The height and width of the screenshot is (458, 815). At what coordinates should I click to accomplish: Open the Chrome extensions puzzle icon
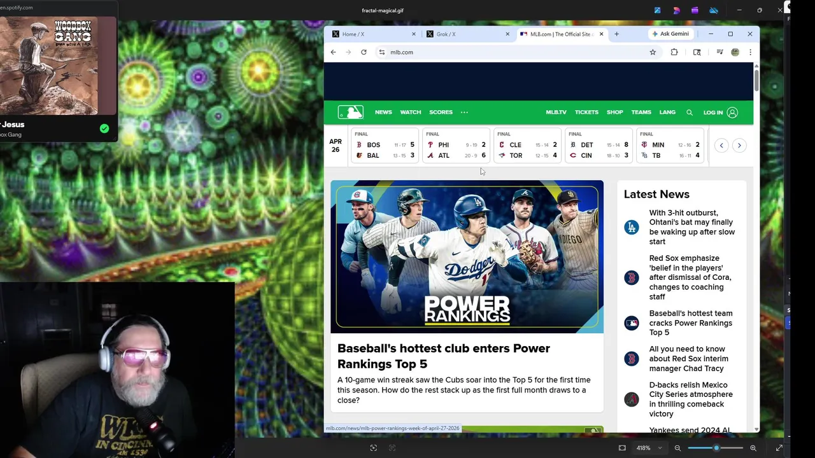point(674,52)
